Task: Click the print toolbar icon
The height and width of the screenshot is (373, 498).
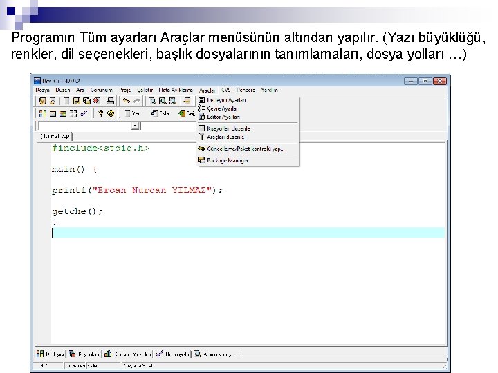Action: pos(110,101)
